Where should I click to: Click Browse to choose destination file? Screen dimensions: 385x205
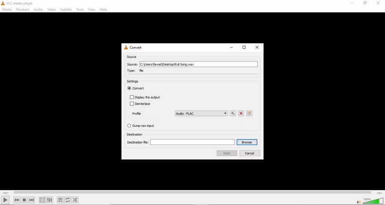pyautogui.click(x=247, y=142)
